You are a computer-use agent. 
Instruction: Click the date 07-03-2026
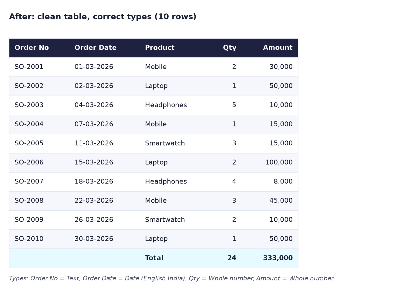click(x=94, y=124)
